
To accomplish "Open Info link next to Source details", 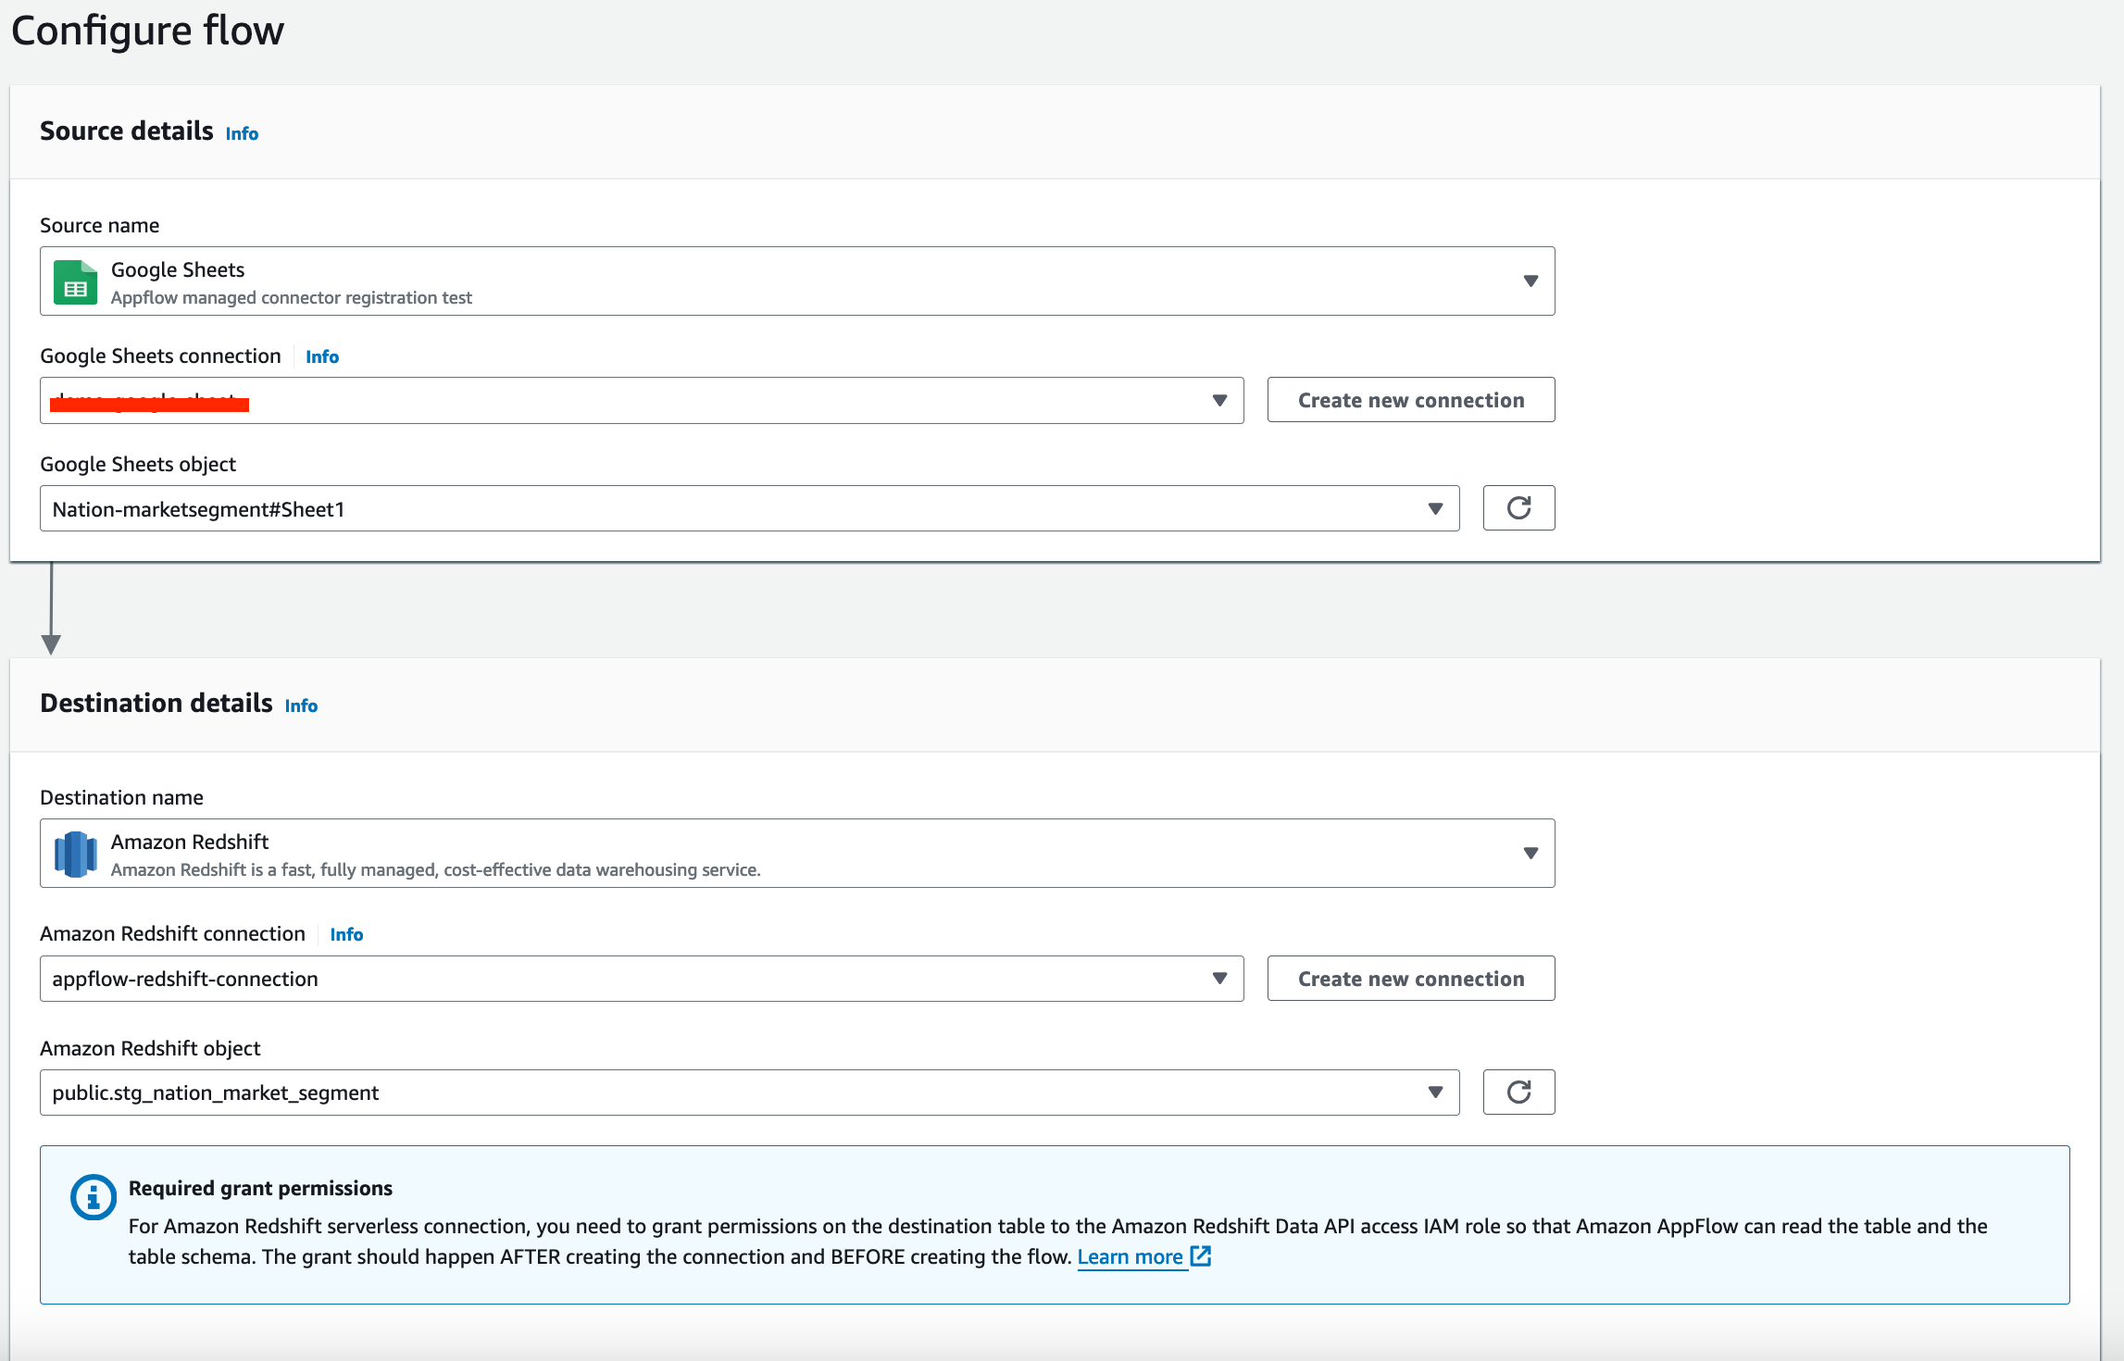I will click(x=242, y=134).
